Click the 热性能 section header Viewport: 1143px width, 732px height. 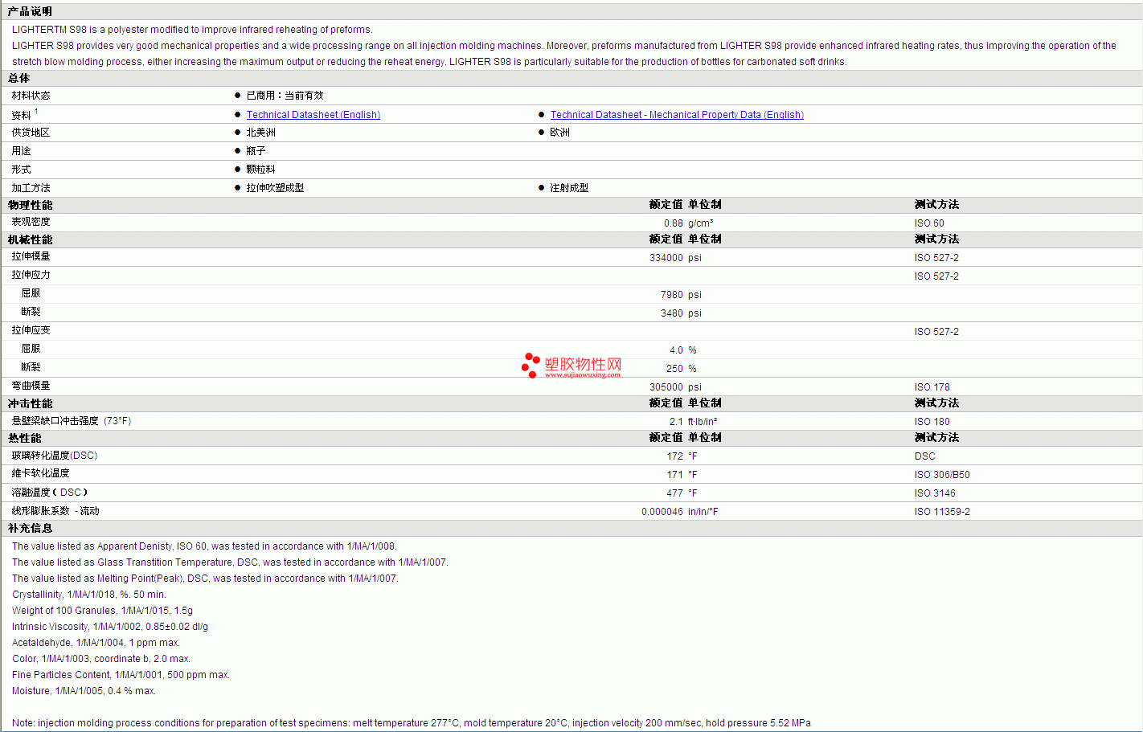pos(25,438)
